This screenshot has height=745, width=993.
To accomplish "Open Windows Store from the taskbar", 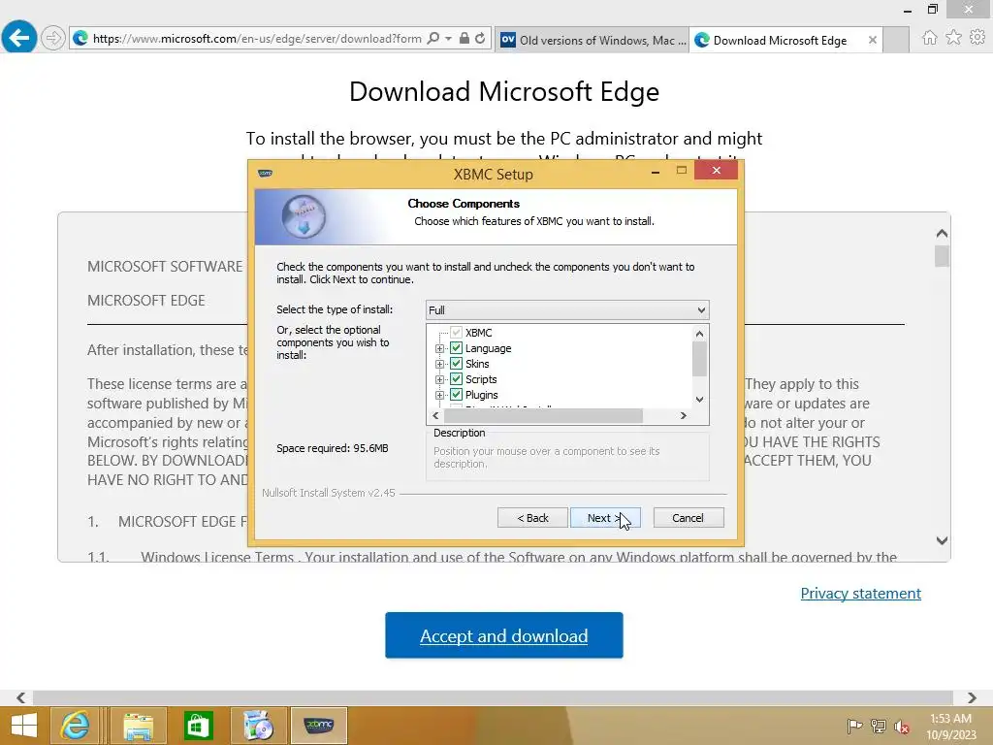I will pyautogui.click(x=198, y=726).
